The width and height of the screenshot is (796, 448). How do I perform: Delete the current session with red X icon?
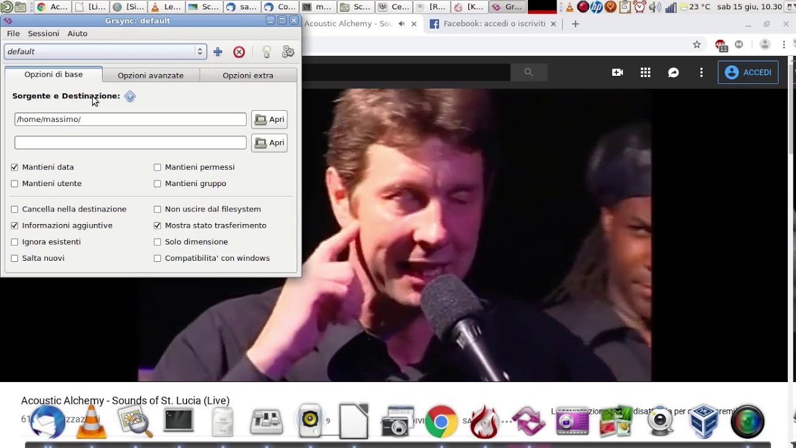tap(239, 52)
